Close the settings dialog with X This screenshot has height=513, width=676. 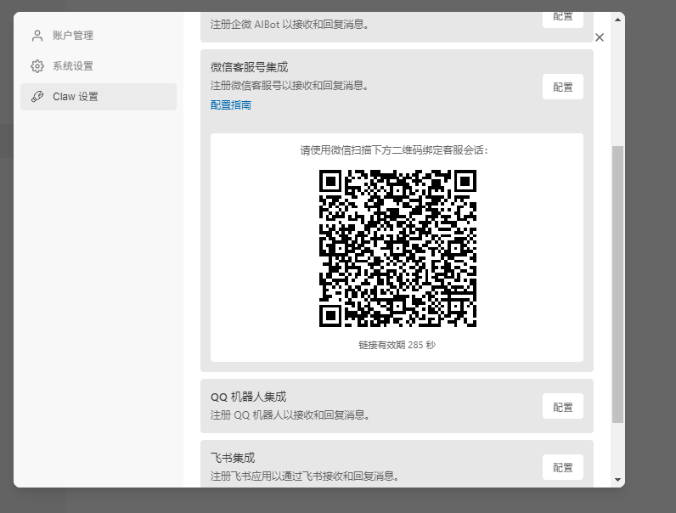point(600,37)
